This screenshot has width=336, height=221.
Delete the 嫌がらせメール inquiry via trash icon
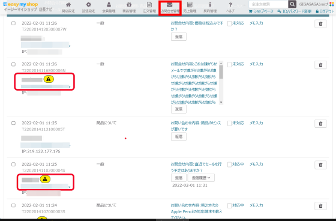pyautogui.click(x=320, y=65)
